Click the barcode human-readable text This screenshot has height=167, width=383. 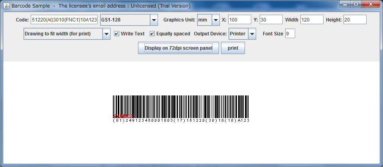tap(181, 120)
